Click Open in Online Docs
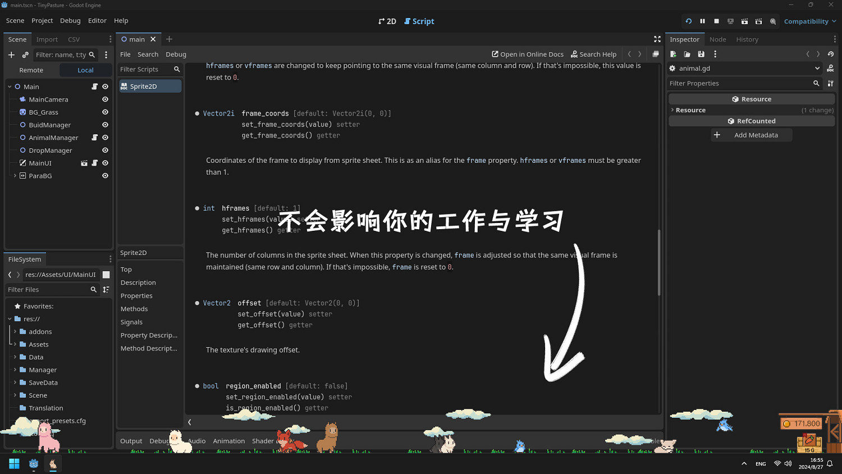Image resolution: width=842 pixels, height=474 pixels. pyautogui.click(x=528, y=54)
